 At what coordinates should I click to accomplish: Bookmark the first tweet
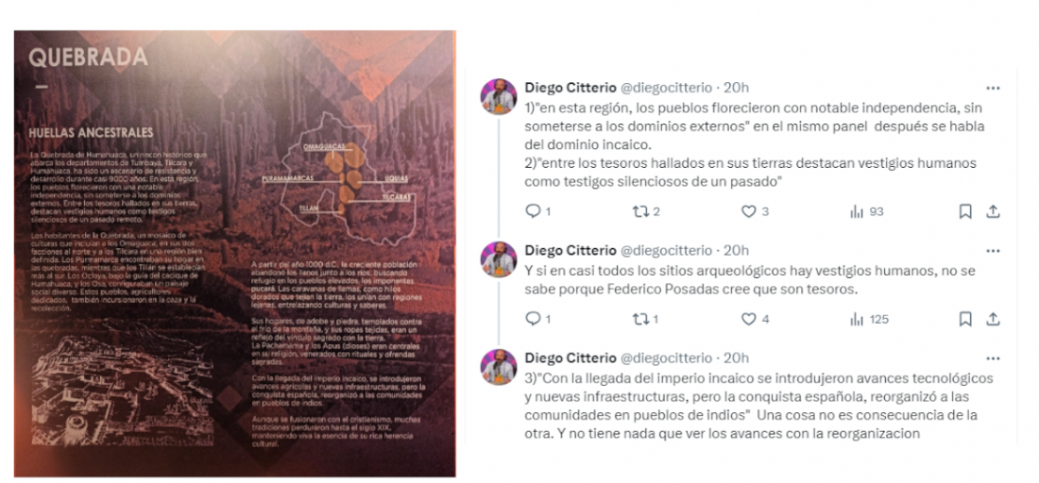point(965,211)
